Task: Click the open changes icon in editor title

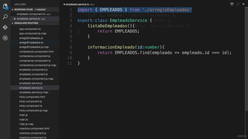Action: (x=238, y=4)
